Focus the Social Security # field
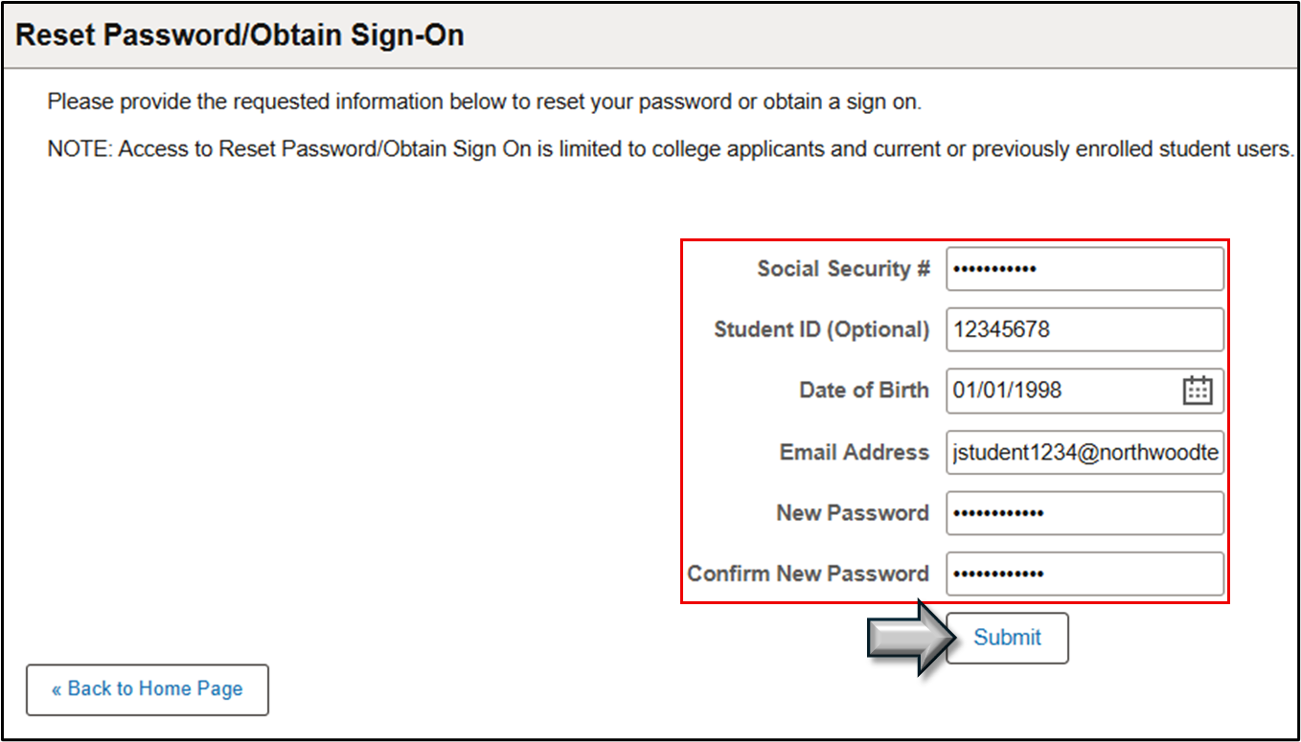This screenshot has width=1301, height=742. [x=1084, y=268]
